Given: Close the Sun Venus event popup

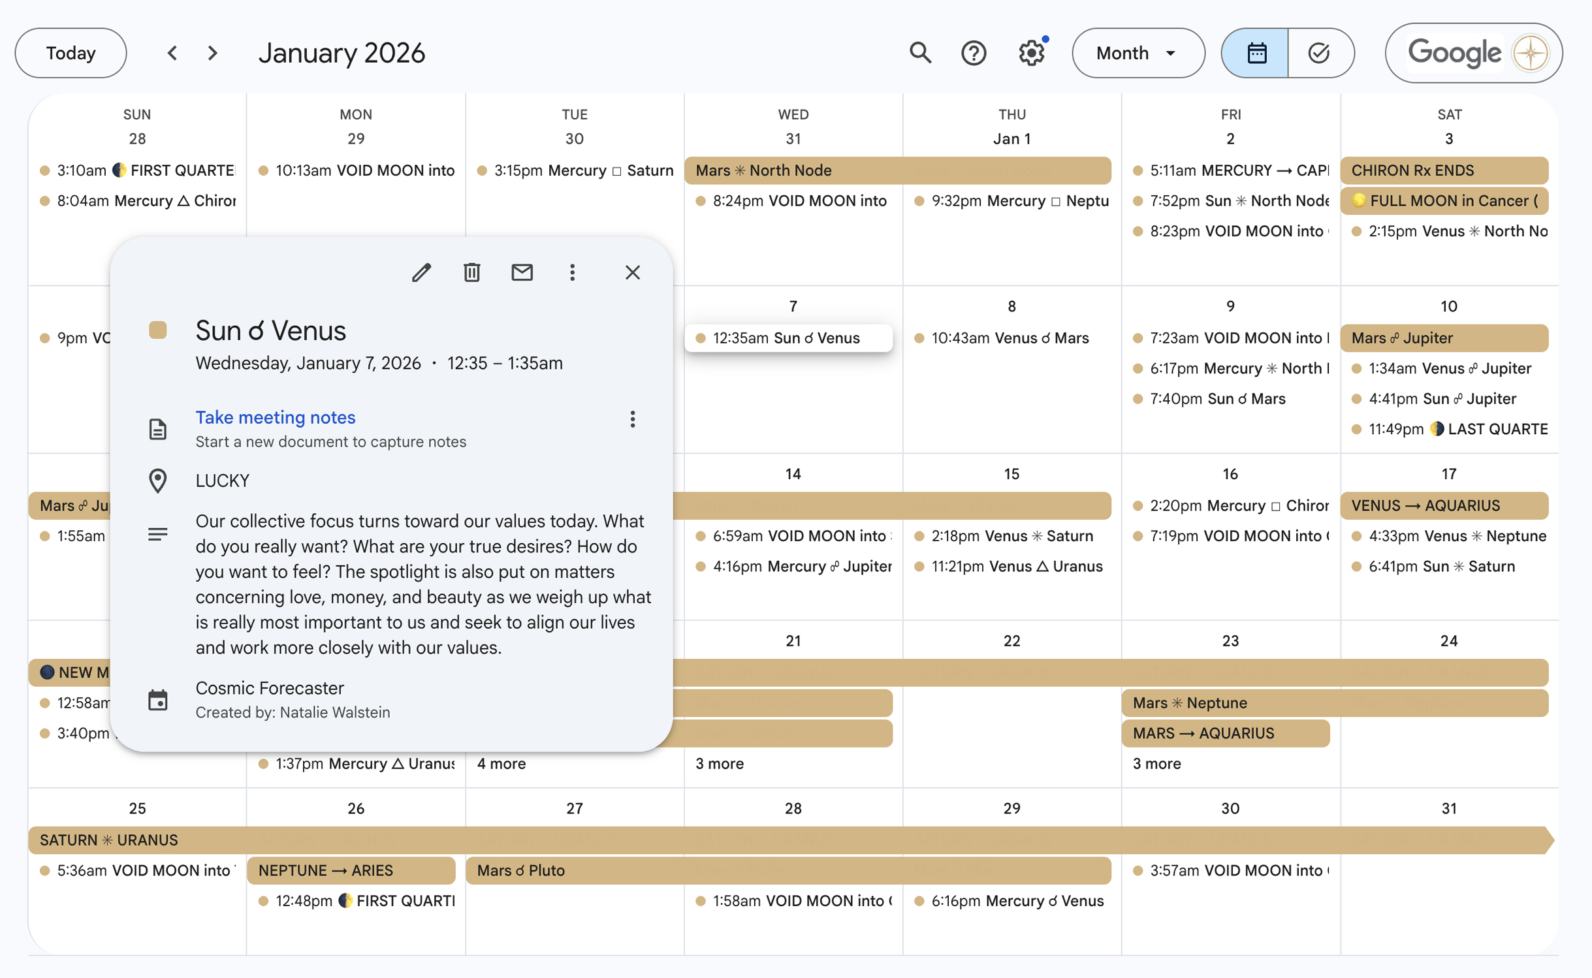Looking at the screenshot, I should [x=632, y=272].
